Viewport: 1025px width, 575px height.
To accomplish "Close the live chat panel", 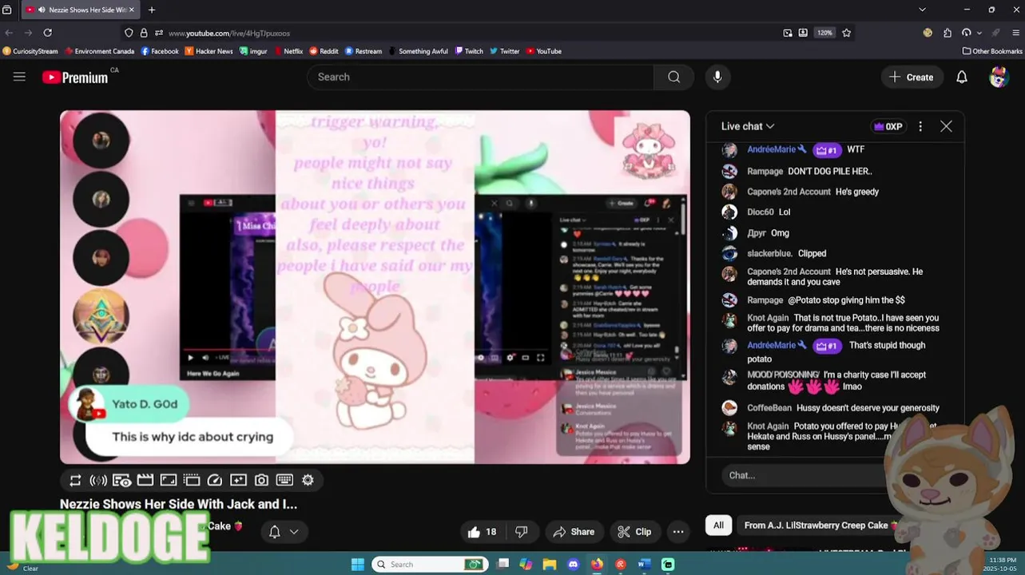I will (x=946, y=126).
